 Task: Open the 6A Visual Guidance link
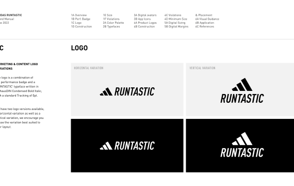207,19
